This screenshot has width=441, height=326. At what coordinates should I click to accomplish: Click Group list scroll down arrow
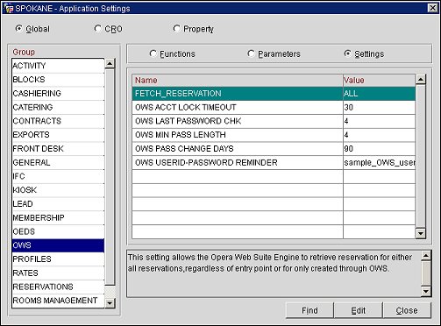pos(110,303)
